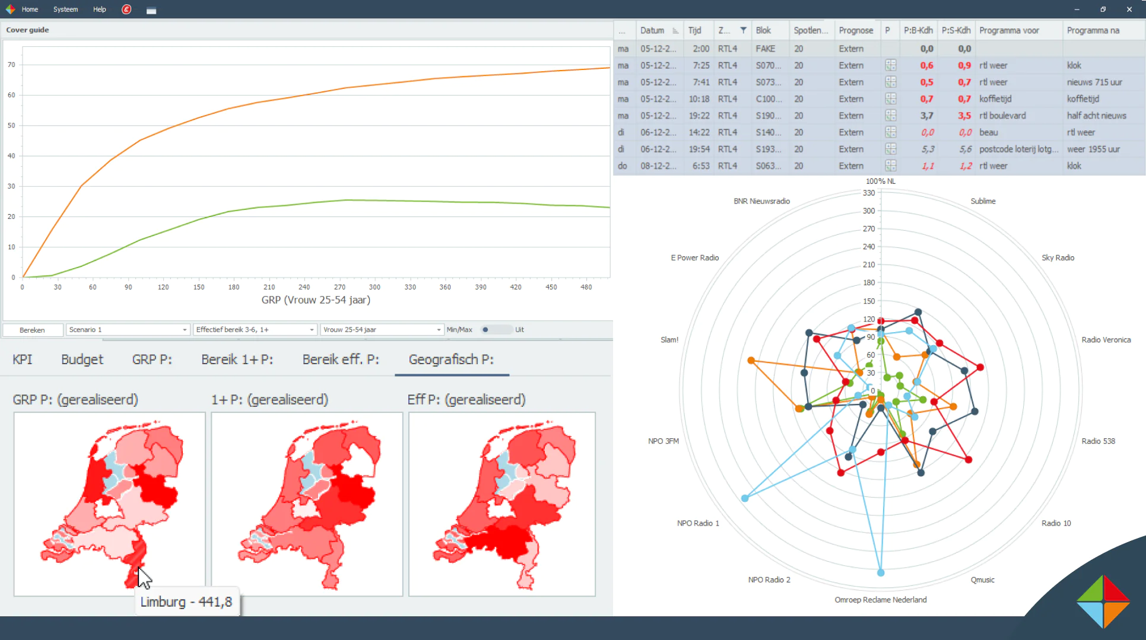Click the filter icon in Z... column header
Viewport: 1146px width, 640px height.
point(743,30)
